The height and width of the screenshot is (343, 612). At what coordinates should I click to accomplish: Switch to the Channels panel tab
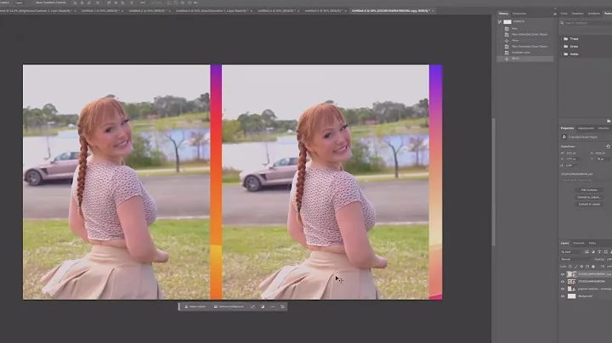coord(579,243)
